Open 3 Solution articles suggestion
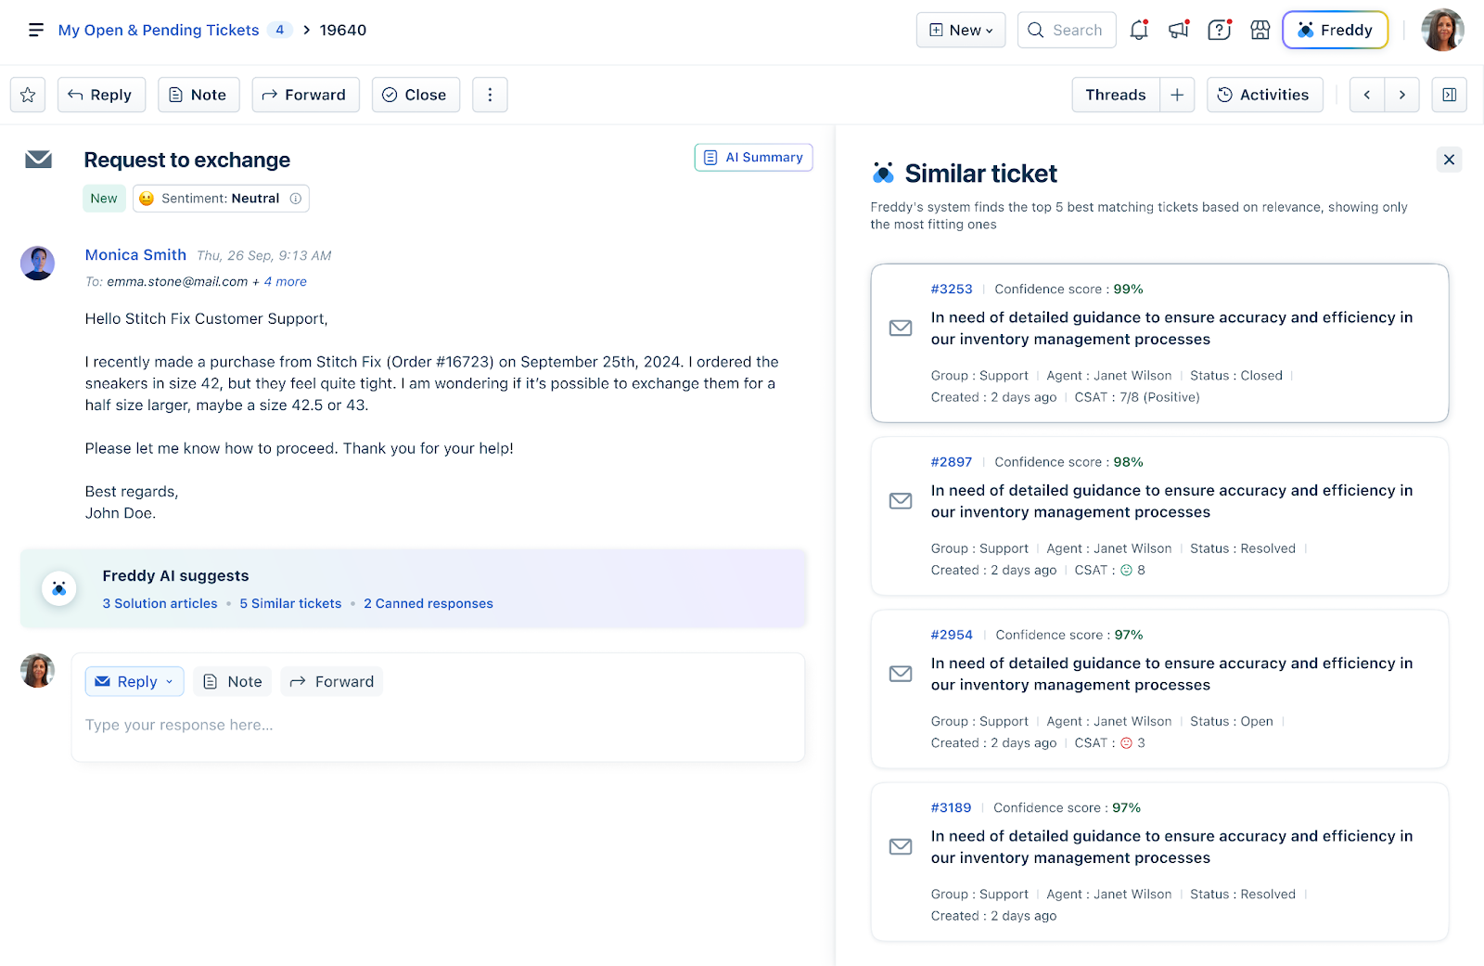The width and height of the screenshot is (1484, 966). [x=160, y=603]
